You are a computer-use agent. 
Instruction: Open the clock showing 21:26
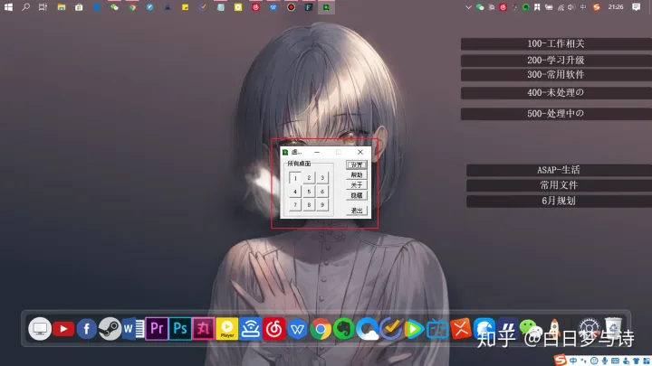[x=616, y=7]
